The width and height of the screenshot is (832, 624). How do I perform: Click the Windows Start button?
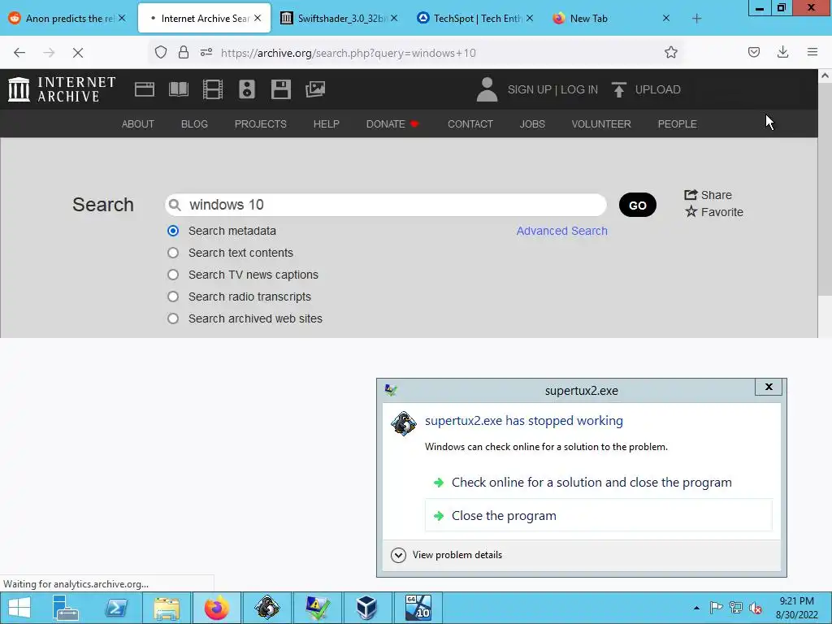[19, 608]
